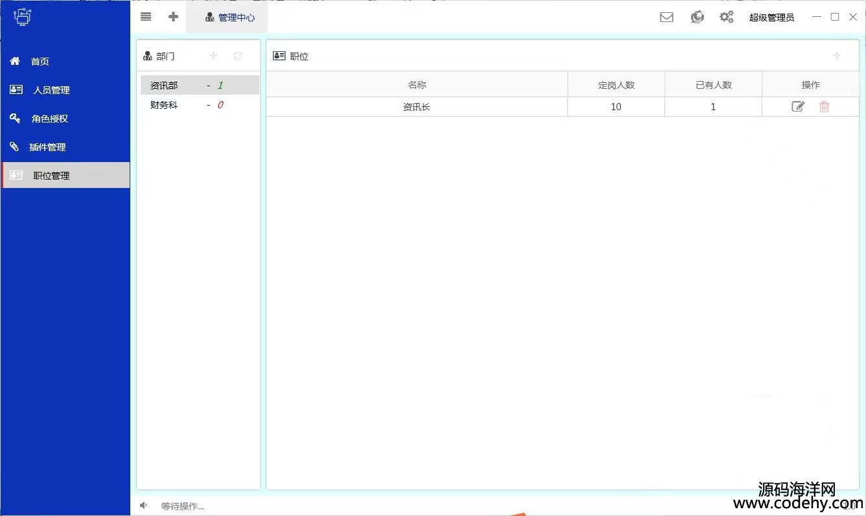Click the 等待操作... status text
Image resolution: width=866 pixels, height=516 pixels.
pyautogui.click(x=183, y=506)
